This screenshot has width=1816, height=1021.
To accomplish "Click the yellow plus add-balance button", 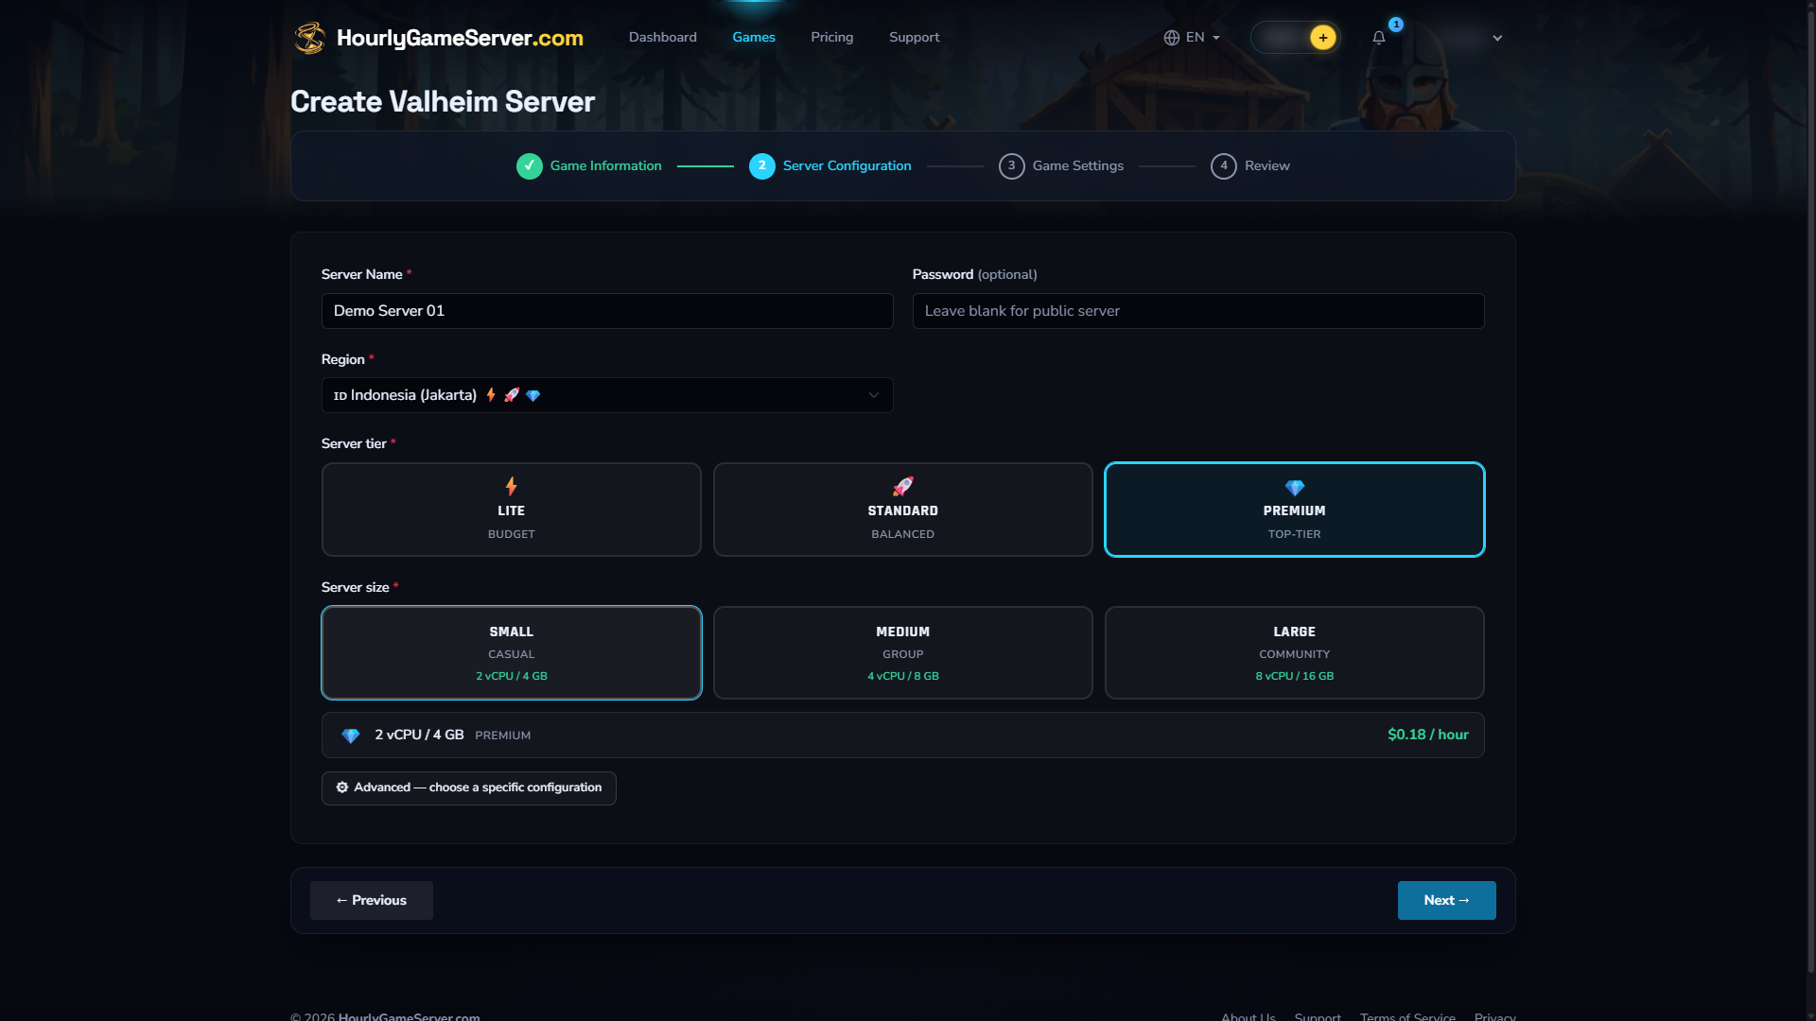I will [1322, 38].
